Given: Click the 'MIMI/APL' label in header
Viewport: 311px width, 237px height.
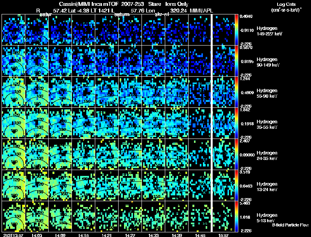Looking at the screenshot, I should (201, 11).
